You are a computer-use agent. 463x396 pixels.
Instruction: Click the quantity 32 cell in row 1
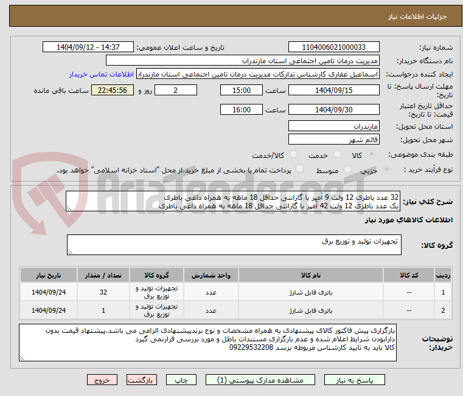pos(103,292)
